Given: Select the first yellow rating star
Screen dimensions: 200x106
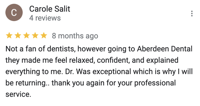Looking at the screenshot, I should click(x=9, y=35).
